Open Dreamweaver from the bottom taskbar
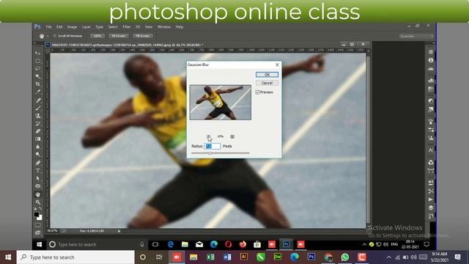Image resolution: width=469 pixels, height=264 pixels. [x=278, y=257]
